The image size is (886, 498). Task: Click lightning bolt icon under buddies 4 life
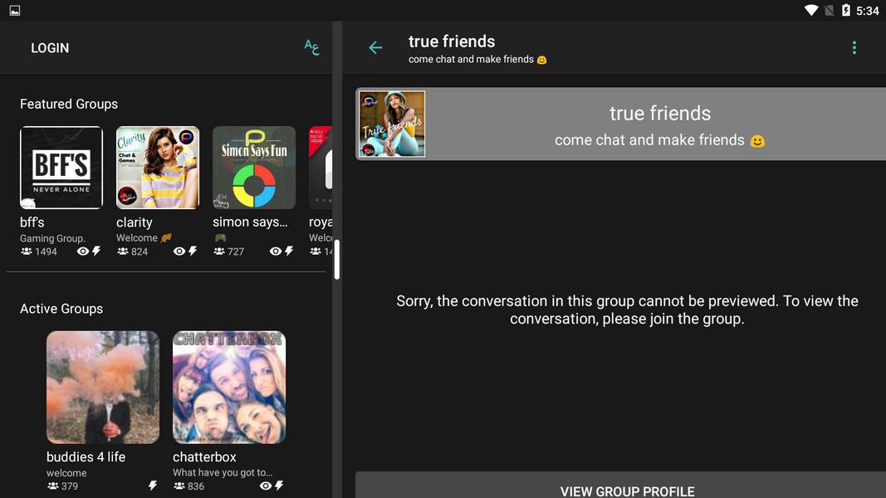[x=153, y=486]
